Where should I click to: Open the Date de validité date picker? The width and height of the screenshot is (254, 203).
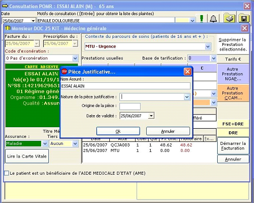pos(151,116)
